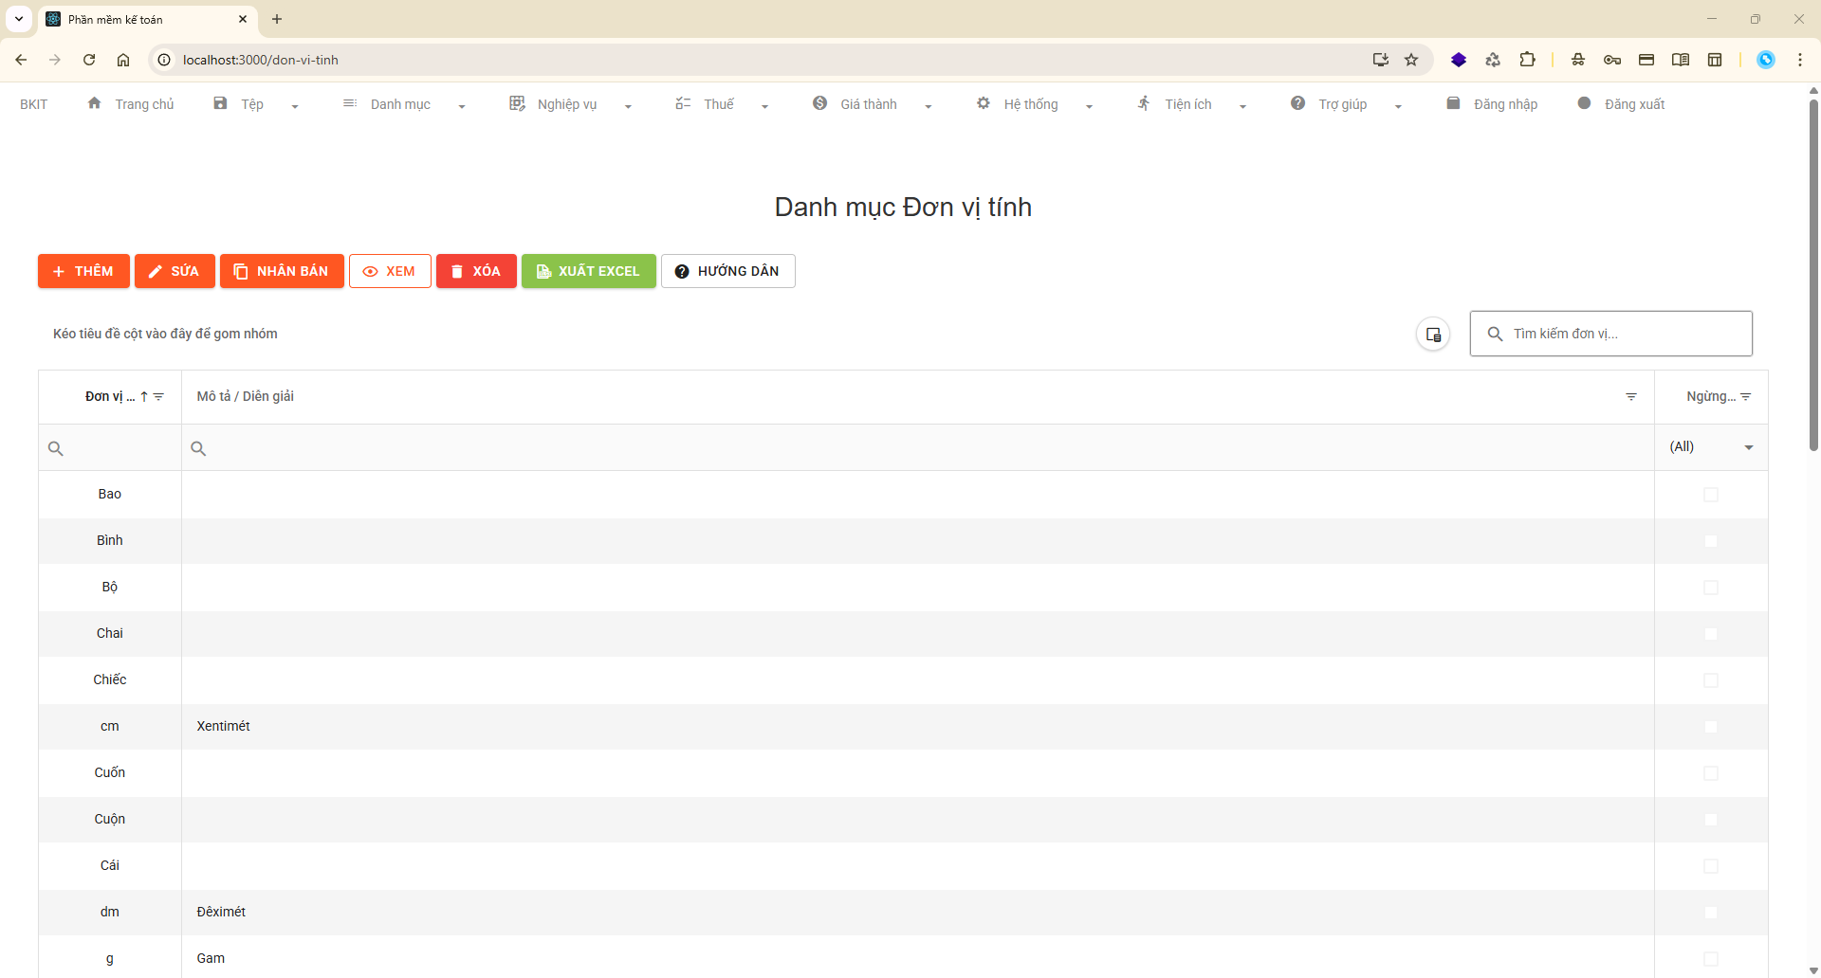Open the passwords key icon in browser toolbar
This screenshot has width=1821, height=978.
coord(1612,60)
